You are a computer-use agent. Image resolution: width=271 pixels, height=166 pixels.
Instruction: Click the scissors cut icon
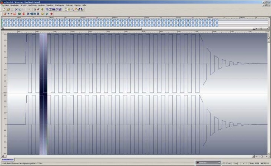coord(16,9)
